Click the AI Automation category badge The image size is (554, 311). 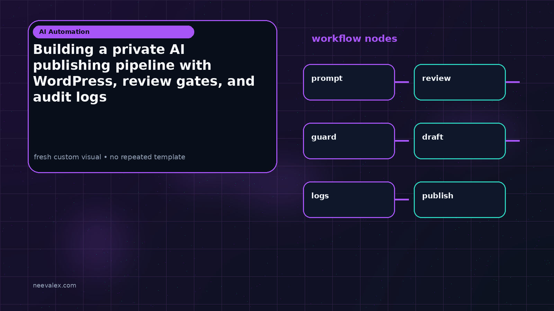click(114, 32)
